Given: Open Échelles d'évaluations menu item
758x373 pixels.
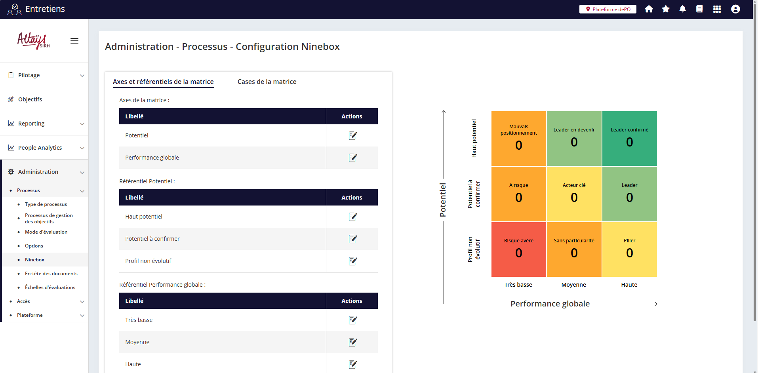Looking at the screenshot, I should [50, 287].
